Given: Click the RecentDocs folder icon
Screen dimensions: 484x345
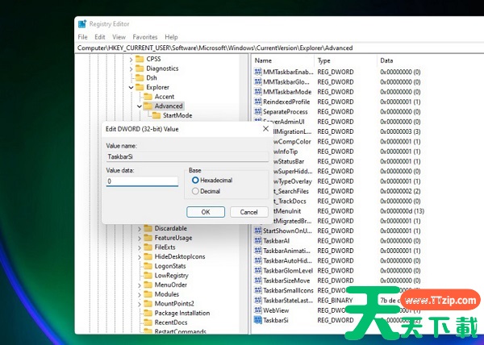Looking at the screenshot, I should (x=148, y=322).
